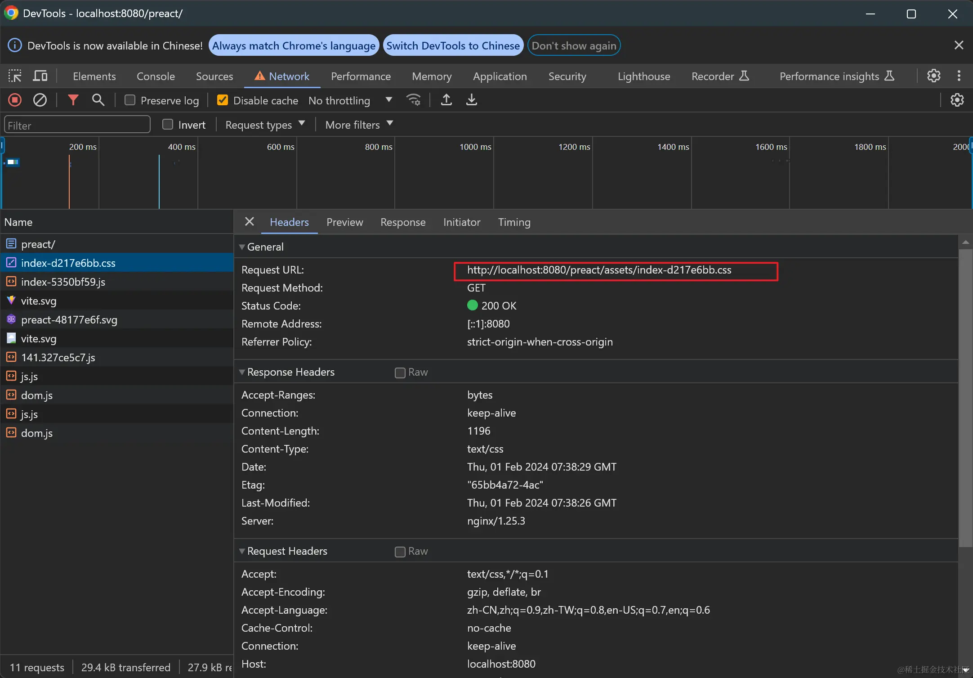Uncheck the Disable cache checkbox

(223, 100)
